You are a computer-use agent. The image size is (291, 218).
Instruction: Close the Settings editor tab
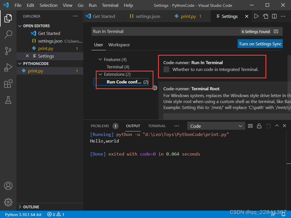pyautogui.click(x=247, y=16)
